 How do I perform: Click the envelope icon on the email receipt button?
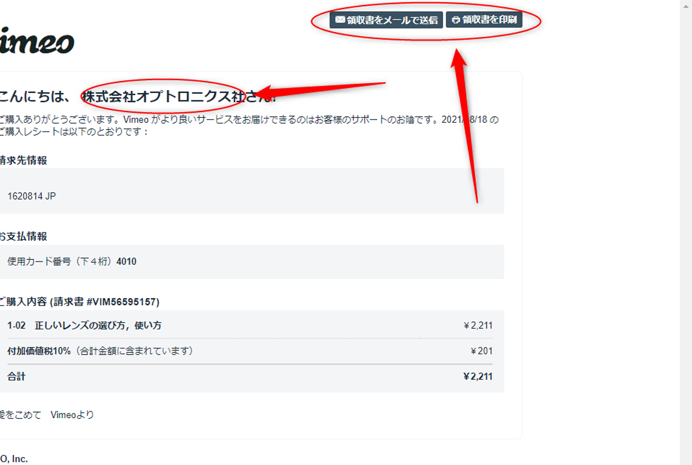tap(340, 20)
